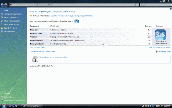Click the Back navigation arrow button
The height and width of the screenshot is (108, 172).
2,5
